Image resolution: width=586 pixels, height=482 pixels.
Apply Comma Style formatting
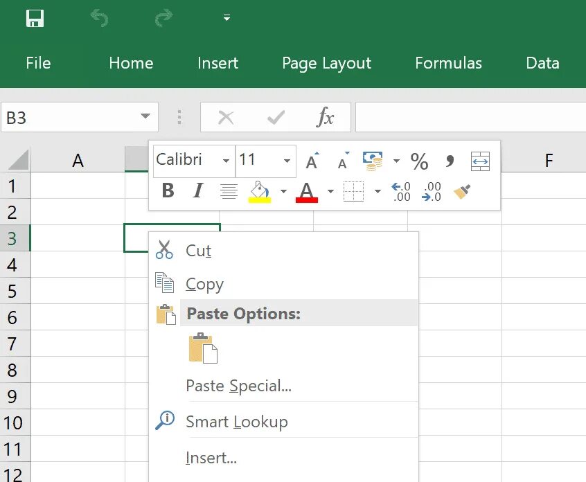[450, 161]
